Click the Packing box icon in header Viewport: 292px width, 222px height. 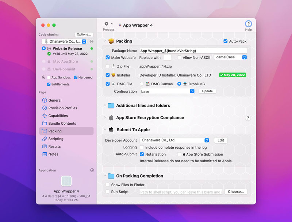(111, 41)
